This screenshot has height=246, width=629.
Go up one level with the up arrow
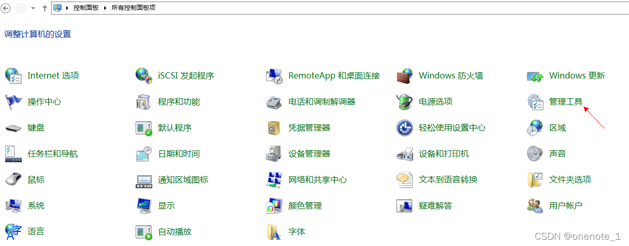(45, 8)
